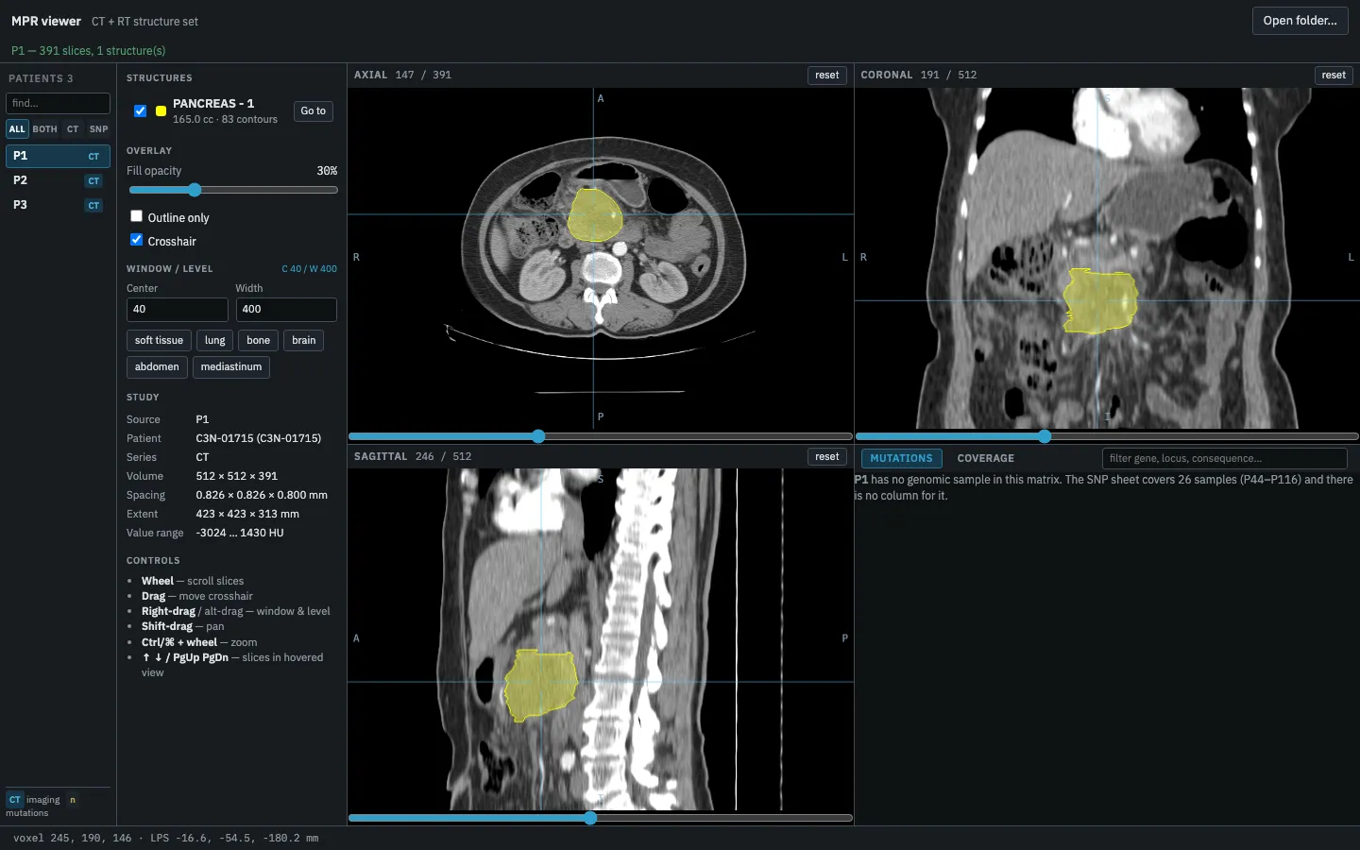Click the CT badge on patient P3
Image resolution: width=1360 pixels, height=850 pixels.
[x=93, y=206]
